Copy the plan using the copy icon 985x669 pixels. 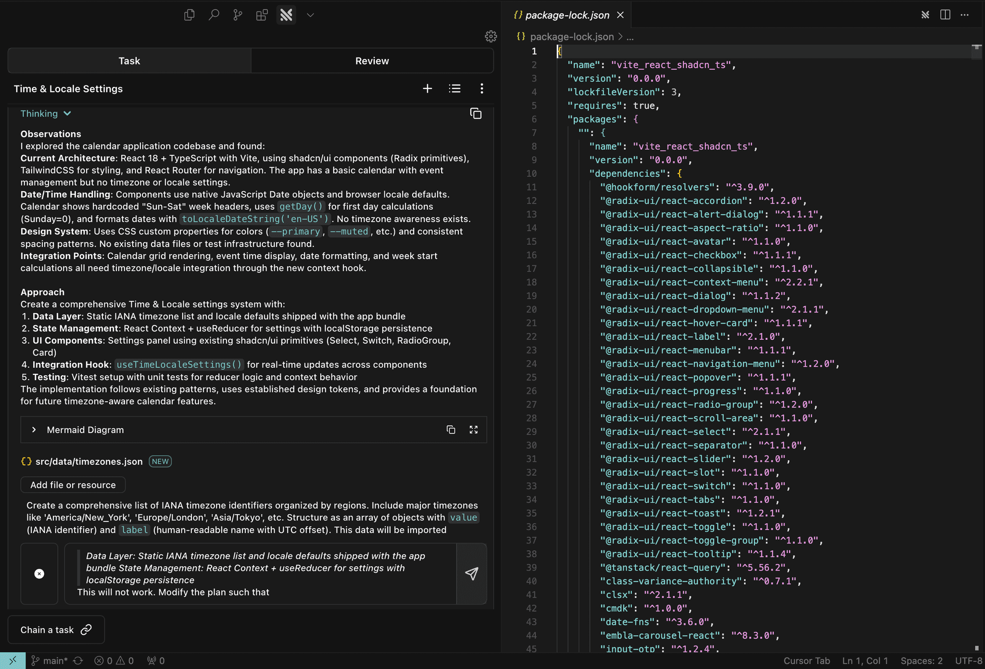(476, 113)
